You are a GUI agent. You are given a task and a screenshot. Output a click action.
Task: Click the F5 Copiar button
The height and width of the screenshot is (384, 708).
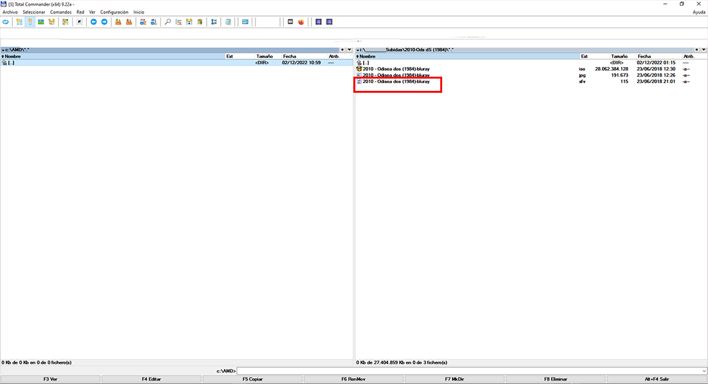click(x=252, y=379)
